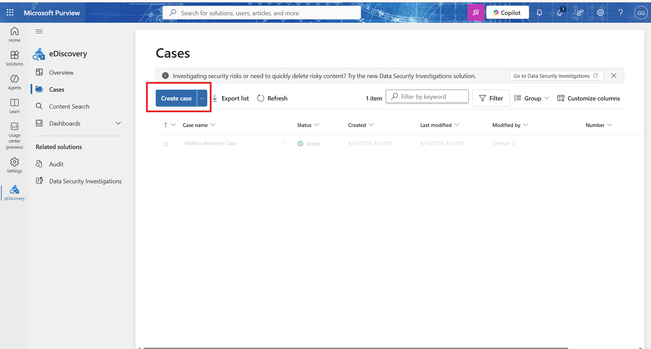Click the info icon in the banner
The image size is (651, 349).
(x=165, y=76)
